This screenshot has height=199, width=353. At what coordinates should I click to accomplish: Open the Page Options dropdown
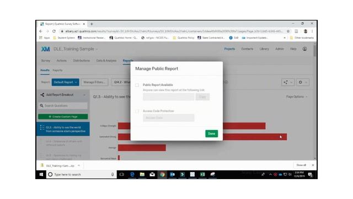tap(297, 97)
